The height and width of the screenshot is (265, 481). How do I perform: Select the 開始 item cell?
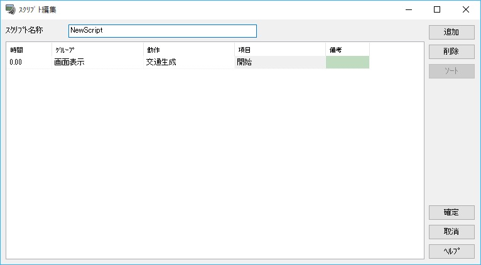280,62
